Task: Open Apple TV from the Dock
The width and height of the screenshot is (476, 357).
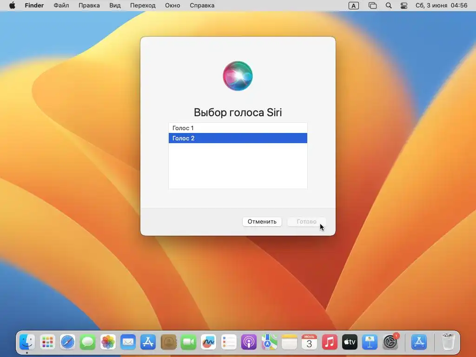Action: tap(350, 343)
